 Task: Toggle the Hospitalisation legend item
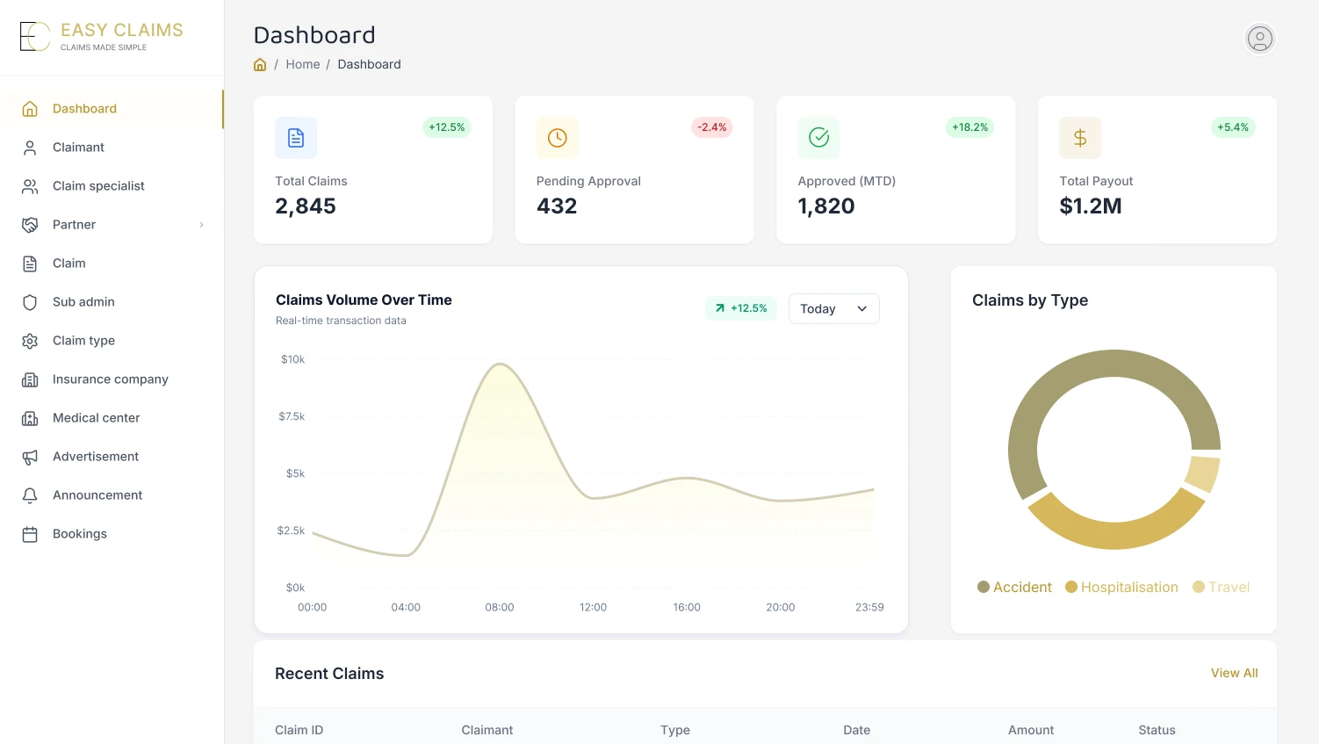point(1121,587)
